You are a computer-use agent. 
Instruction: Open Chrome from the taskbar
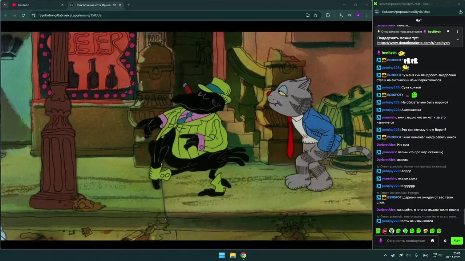pyautogui.click(x=243, y=255)
